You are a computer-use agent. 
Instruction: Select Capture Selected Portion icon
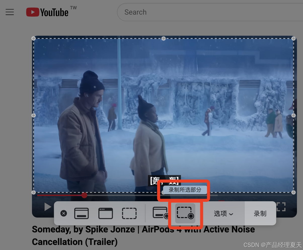point(129,213)
